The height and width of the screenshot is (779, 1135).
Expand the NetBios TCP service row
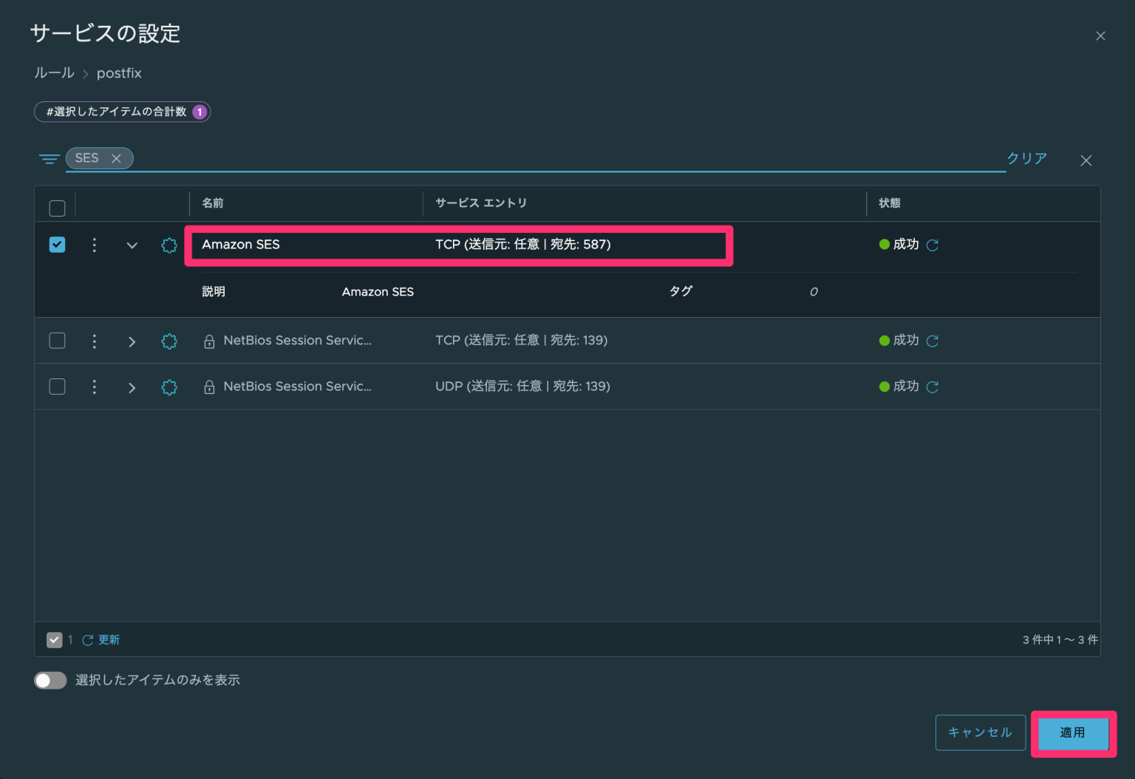coord(132,341)
